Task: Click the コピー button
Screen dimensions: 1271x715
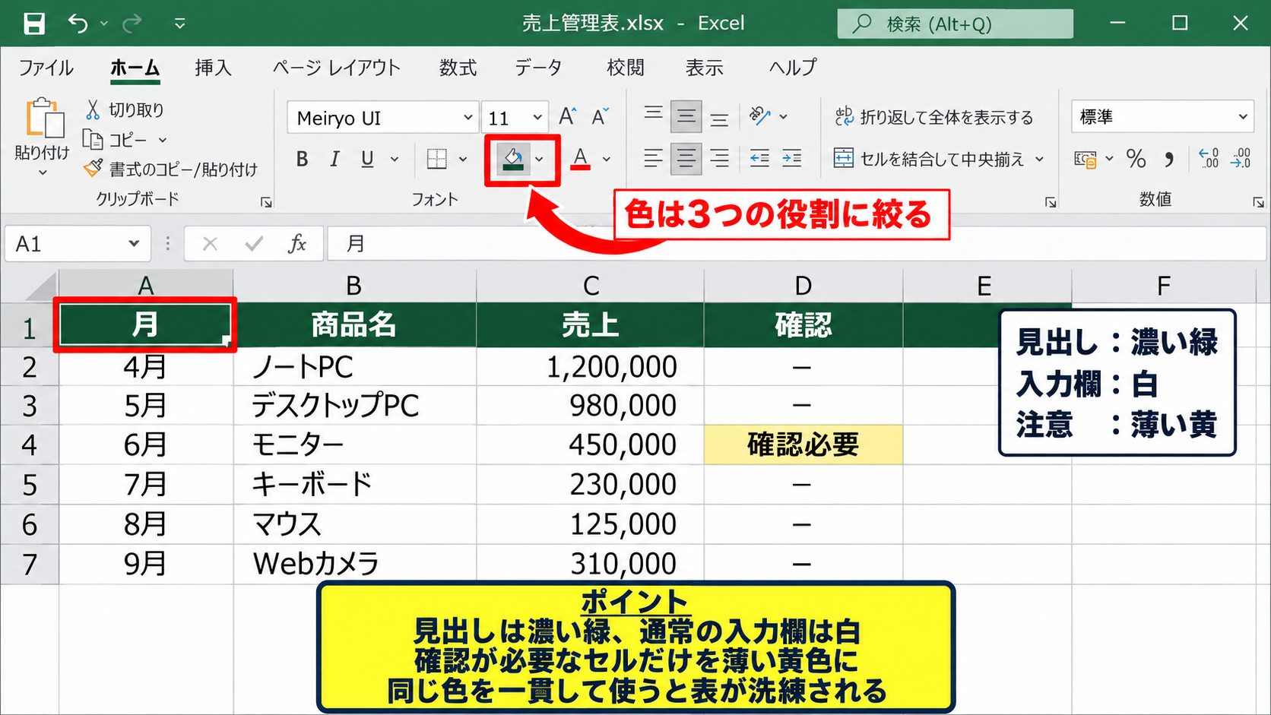Action: coord(116,140)
